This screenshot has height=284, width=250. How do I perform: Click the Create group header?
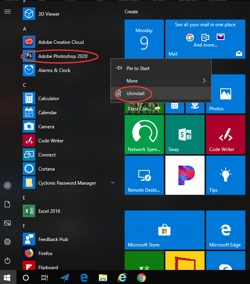tap(131, 12)
